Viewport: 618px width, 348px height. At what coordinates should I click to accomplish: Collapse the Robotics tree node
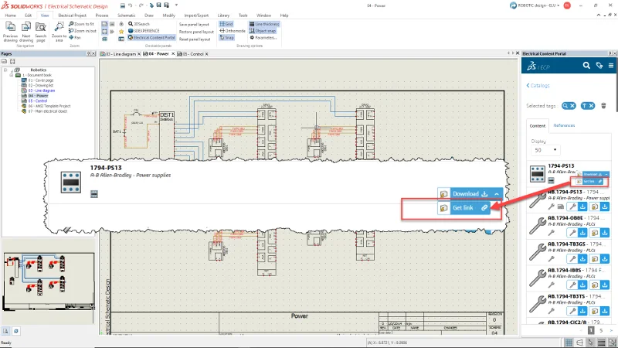click(x=5, y=69)
